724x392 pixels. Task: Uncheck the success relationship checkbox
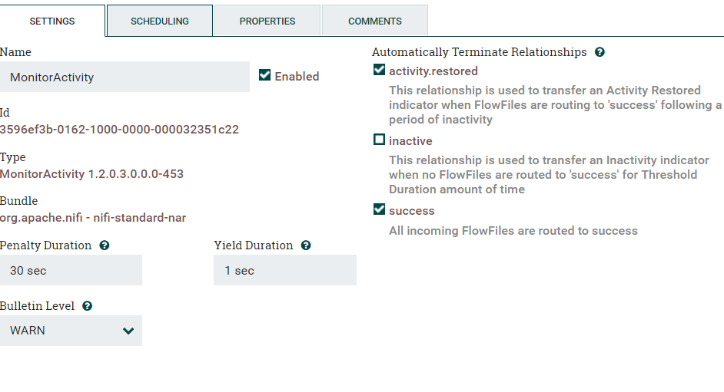[x=379, y=209]
